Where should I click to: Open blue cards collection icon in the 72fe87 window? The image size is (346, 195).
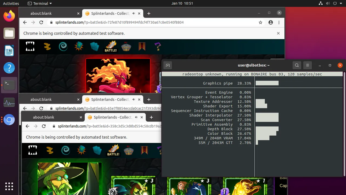pyautogui.click(x=95, y=46)
